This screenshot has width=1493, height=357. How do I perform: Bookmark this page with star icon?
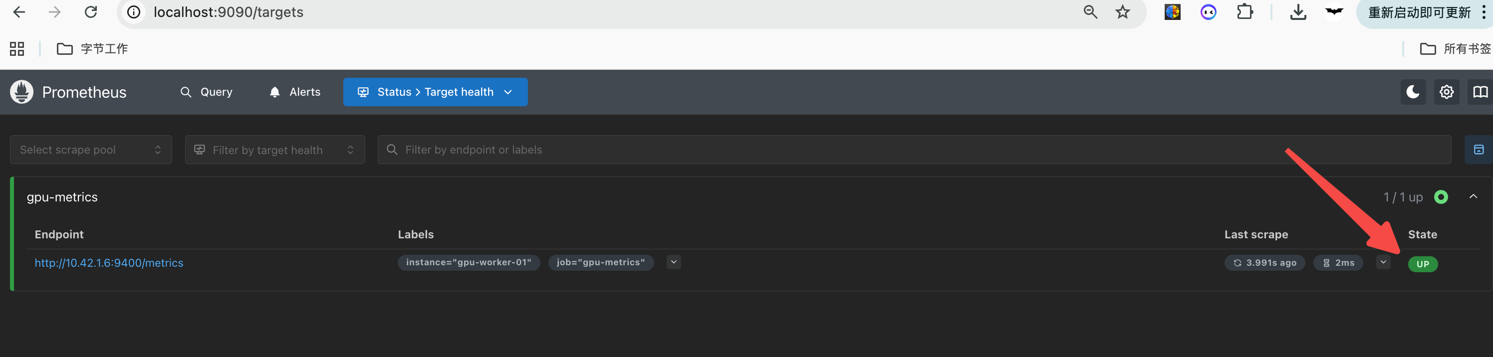1123,12
